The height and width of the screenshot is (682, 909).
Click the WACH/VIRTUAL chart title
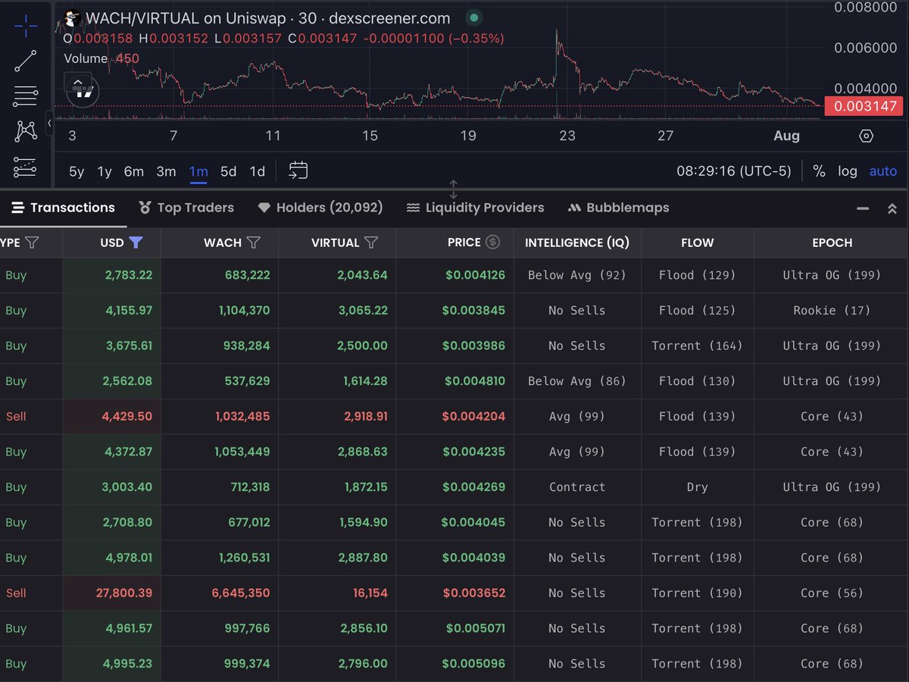[268, 18]
